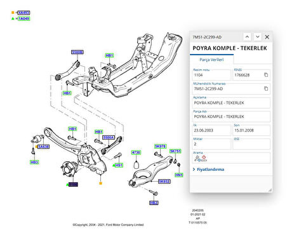The image size is (287, 235).
Task: Close the part details panel
Action: pos(267,37)
